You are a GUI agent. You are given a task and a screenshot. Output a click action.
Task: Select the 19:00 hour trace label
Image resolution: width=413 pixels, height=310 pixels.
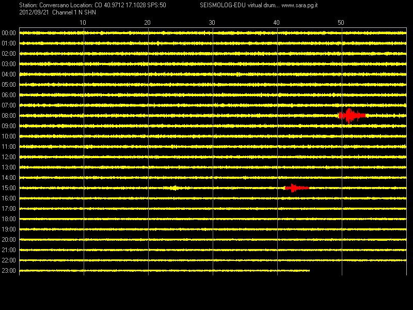(x=9, y=229)
